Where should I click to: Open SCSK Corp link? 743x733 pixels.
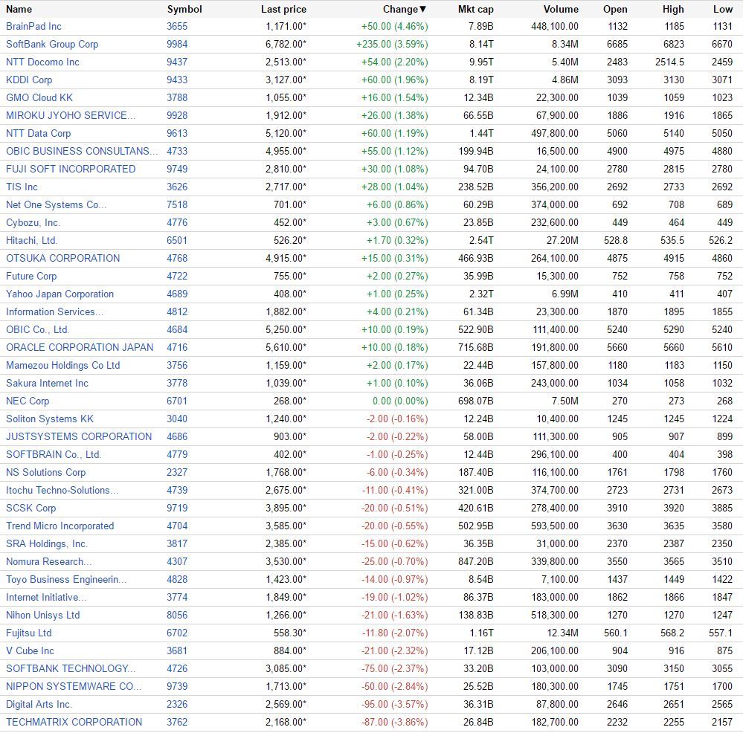click(30, 508)
